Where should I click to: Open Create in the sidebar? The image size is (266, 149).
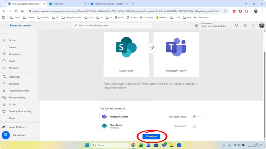(12, 47)
